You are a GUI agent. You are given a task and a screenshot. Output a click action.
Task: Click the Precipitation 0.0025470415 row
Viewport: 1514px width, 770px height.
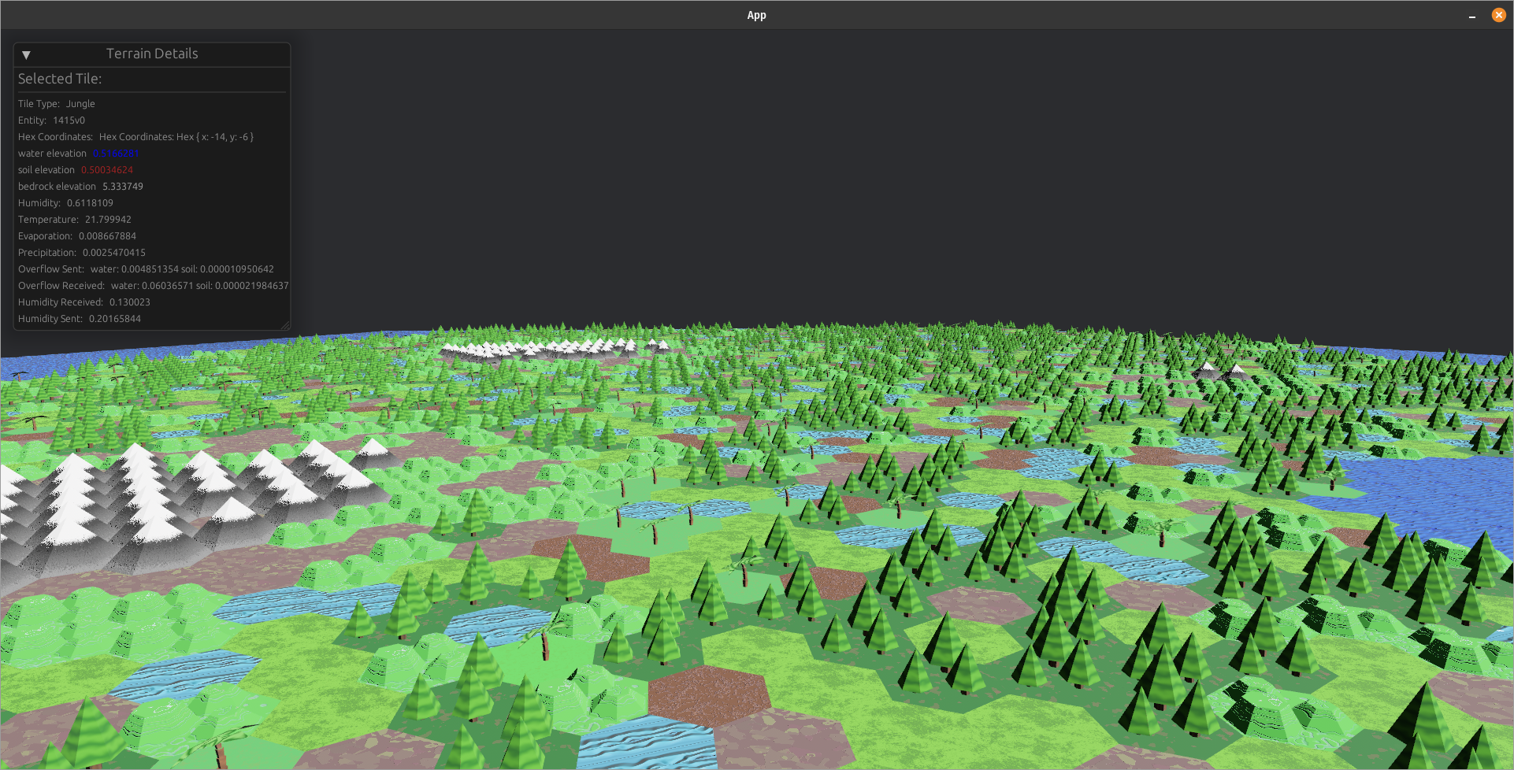click(x=82, y=253)
